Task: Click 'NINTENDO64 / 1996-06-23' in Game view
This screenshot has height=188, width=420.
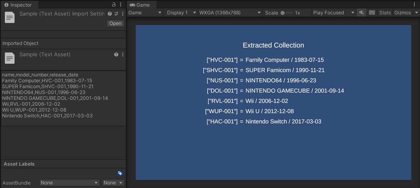Action: [281, 81]
